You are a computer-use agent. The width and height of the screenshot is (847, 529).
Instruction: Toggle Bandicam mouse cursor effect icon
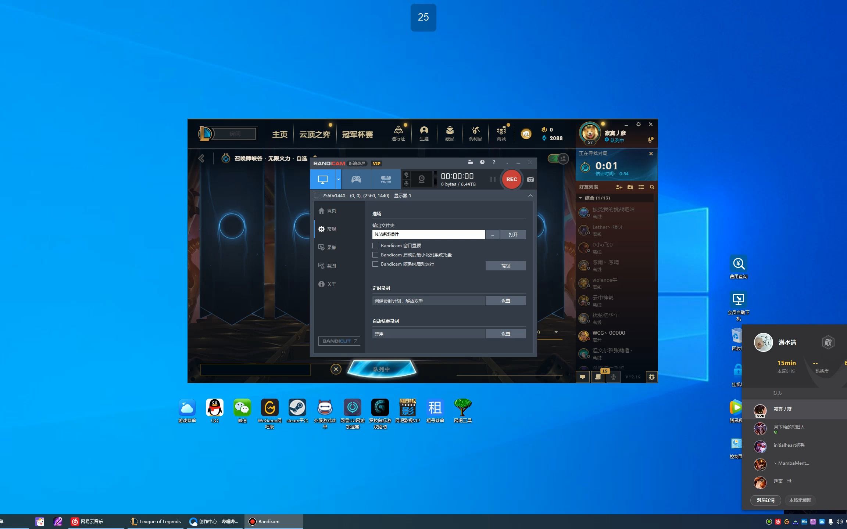coord(406,175)
